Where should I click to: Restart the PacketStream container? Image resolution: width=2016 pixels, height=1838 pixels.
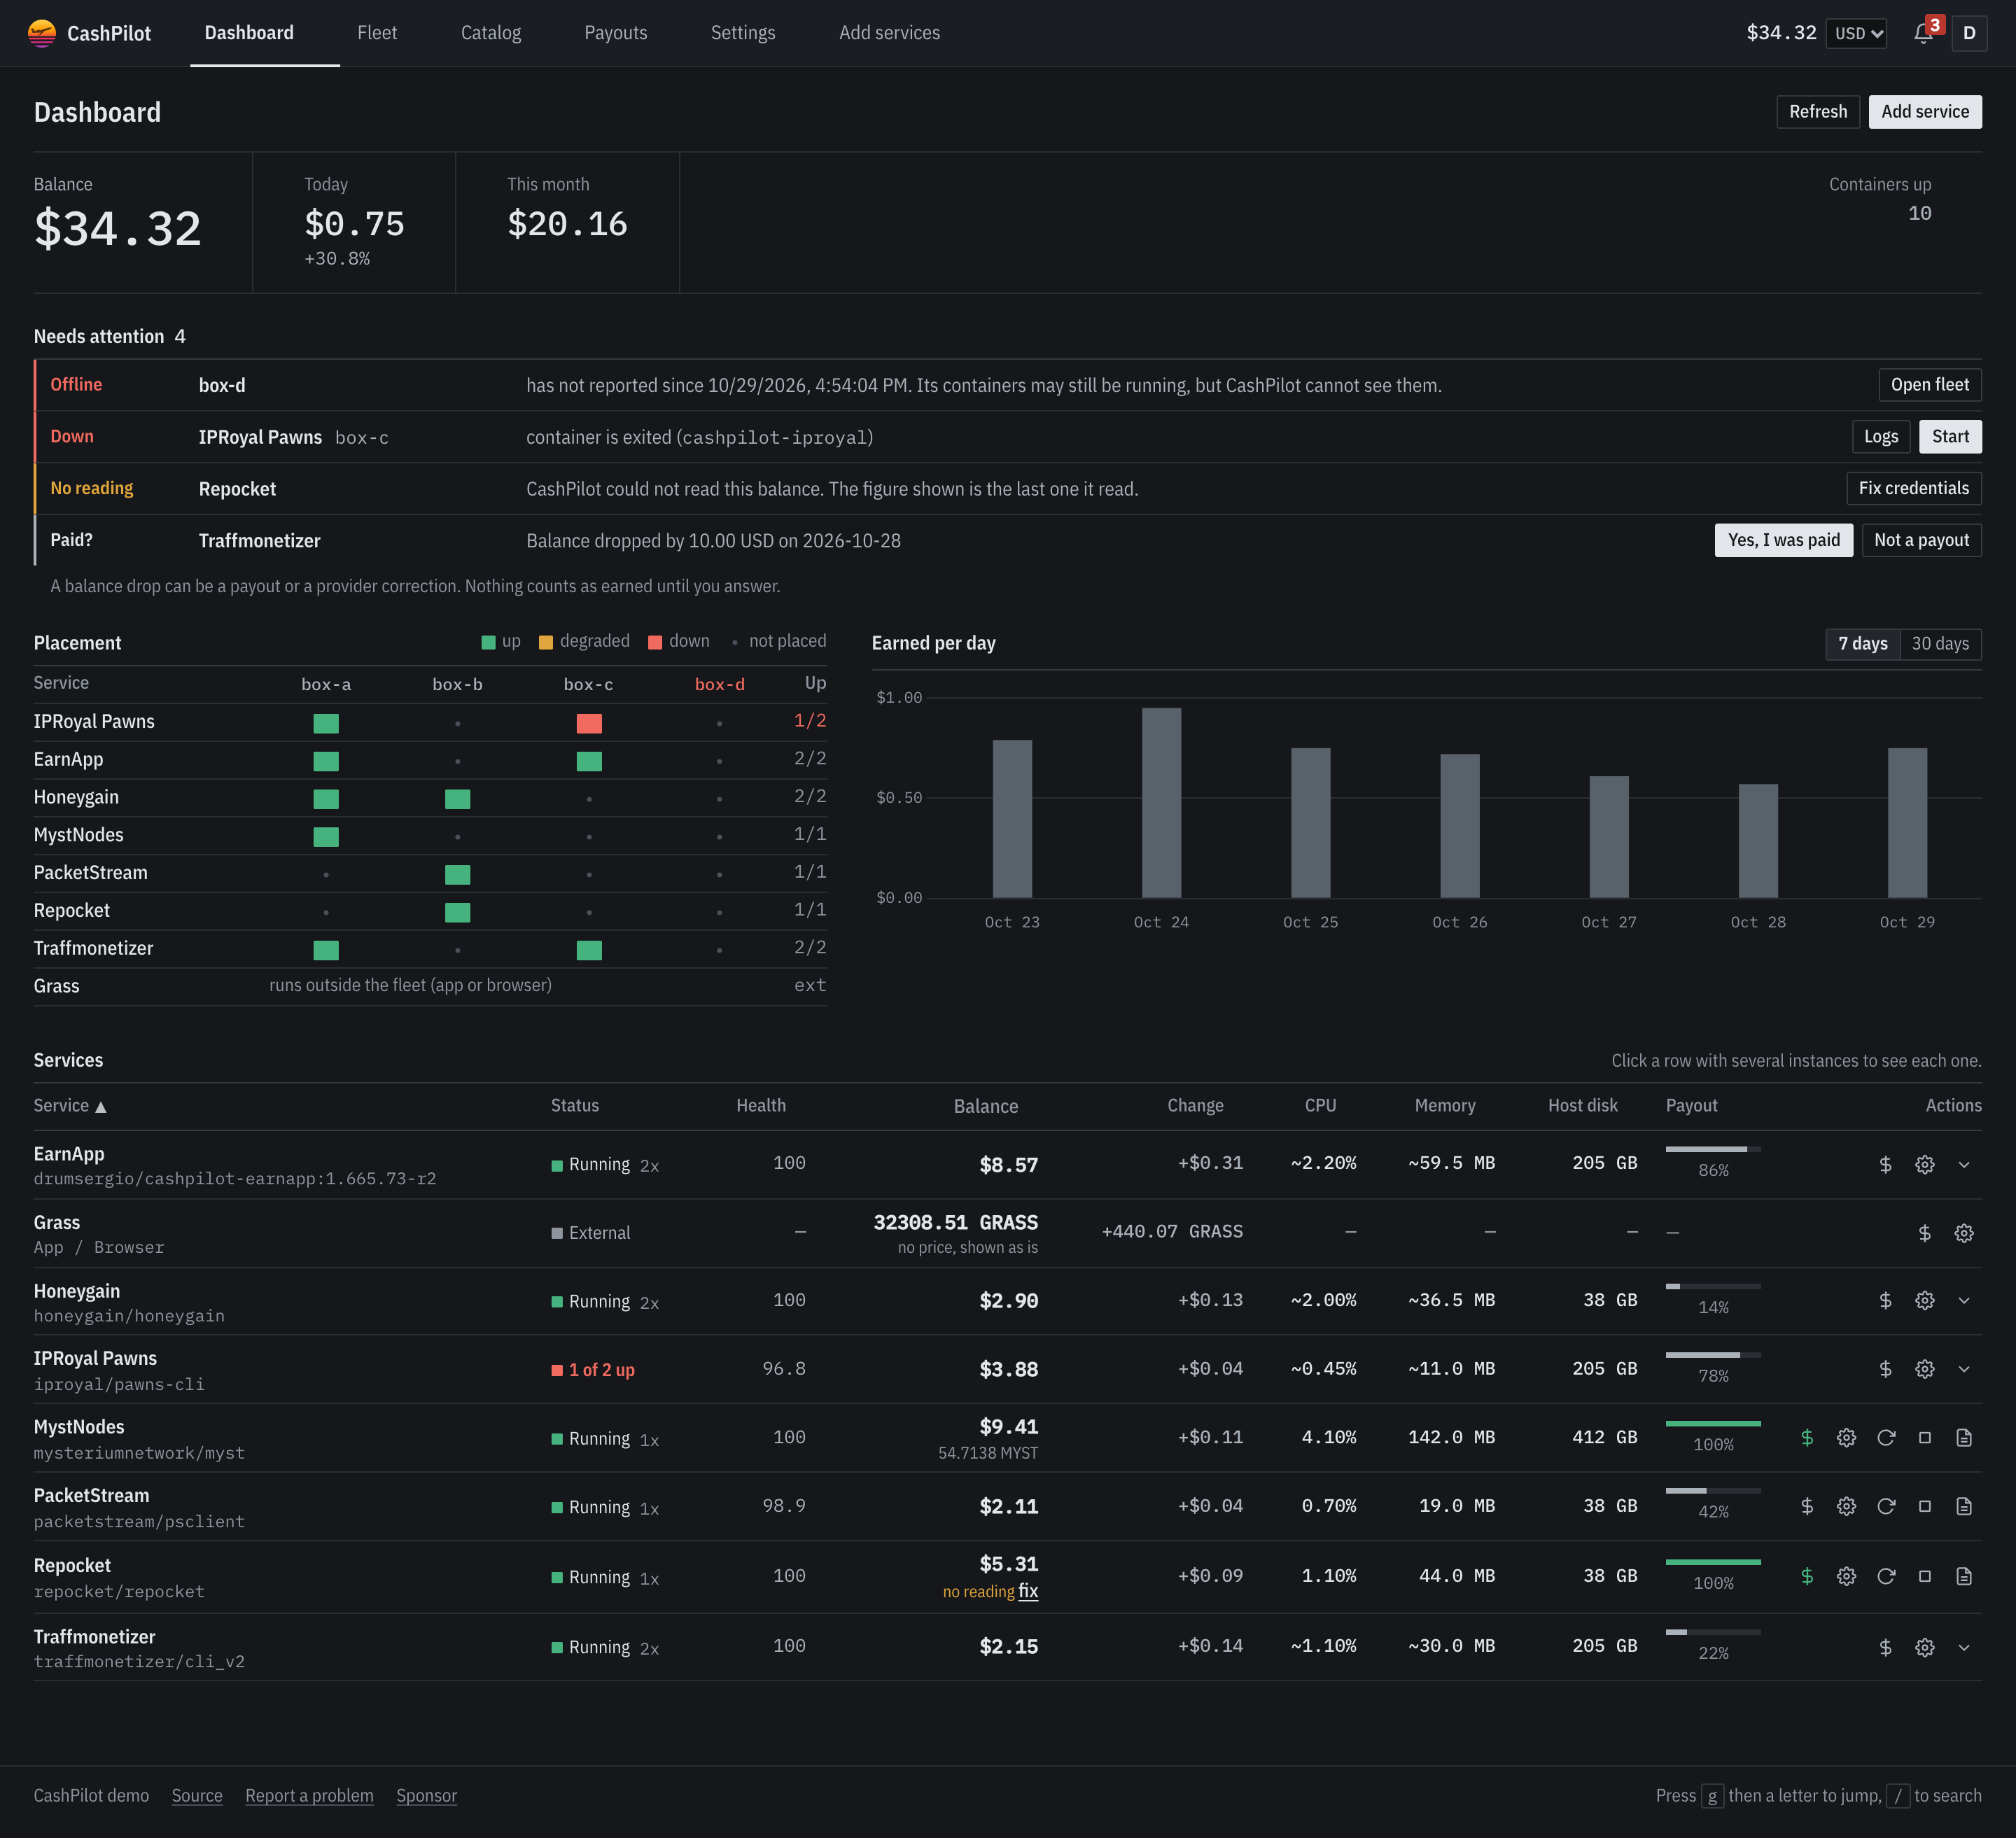click(x=1886, y=1506)
